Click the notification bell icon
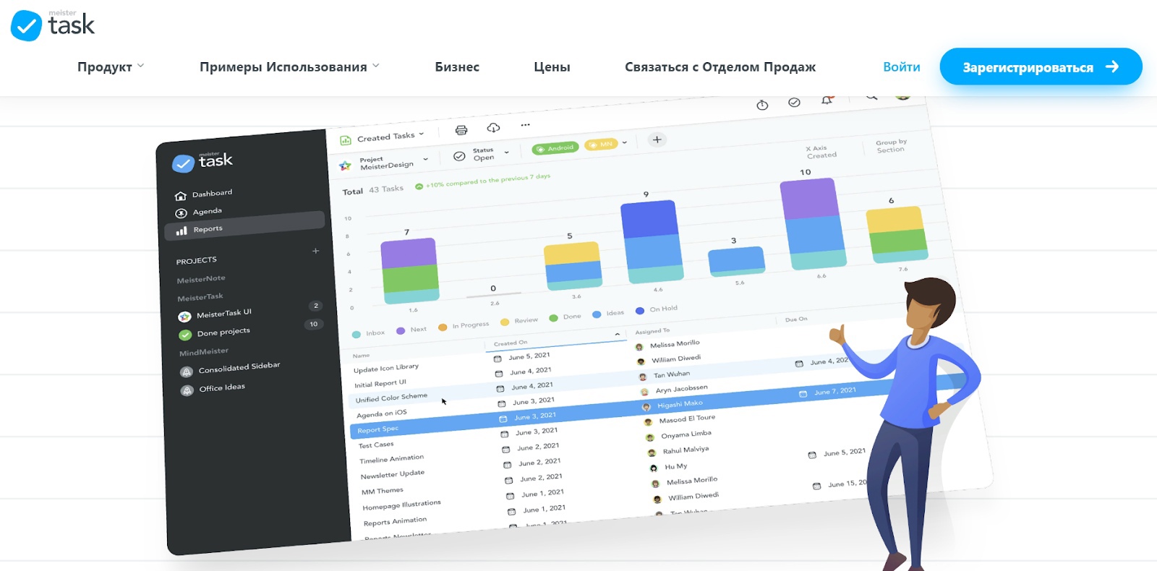The image size is (1157, 571). pos(827,100)
